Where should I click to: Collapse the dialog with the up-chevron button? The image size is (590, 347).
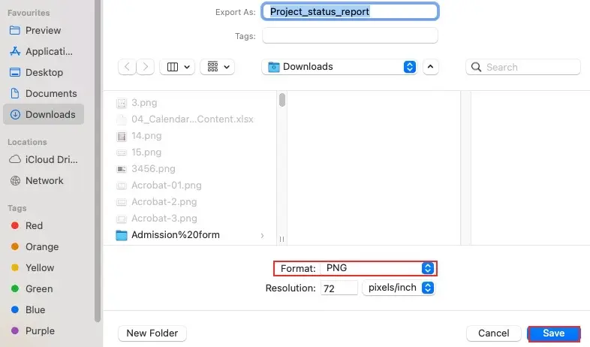[430, 67]
